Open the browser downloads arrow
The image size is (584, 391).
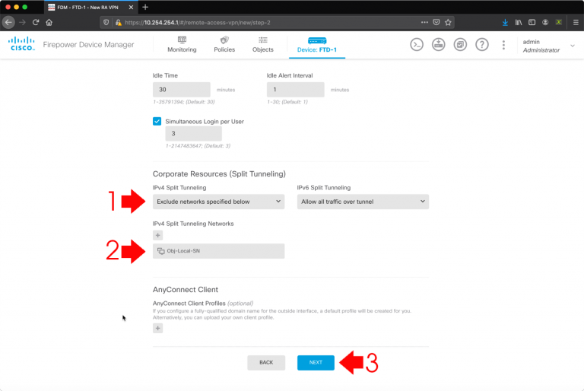point(505,22)
